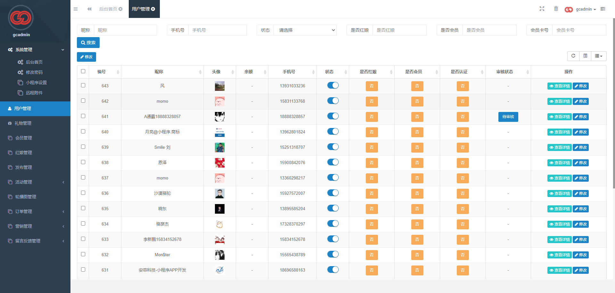
Task: Click the 手机号 search input field
Action: coord(217,30)
